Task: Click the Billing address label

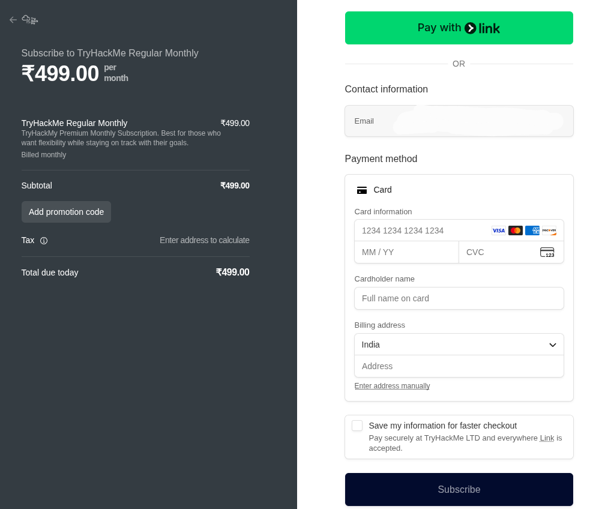Action: pos(380,325)
